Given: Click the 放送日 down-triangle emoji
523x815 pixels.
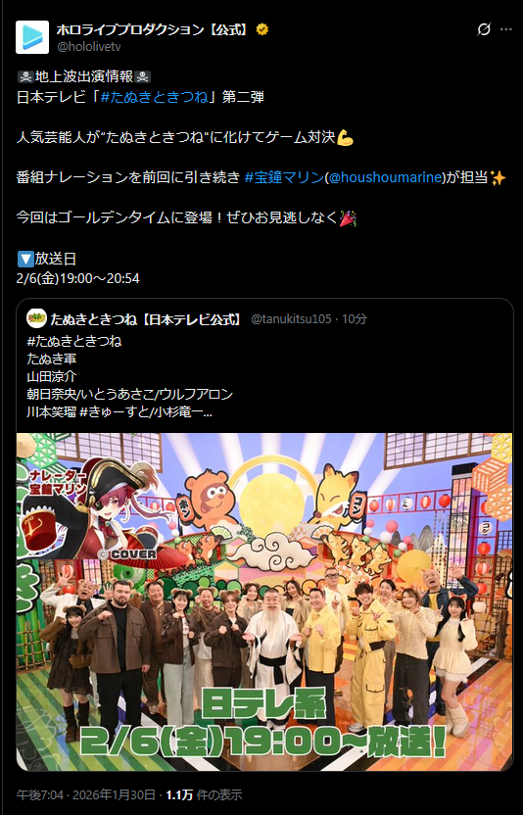Looking at the screenshot, I should point(25,259).
